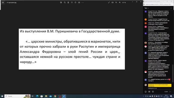The width and height of the screenshot is (174, 98).
Task: Open File Explorer from the taskbar
Action: point(46,96)
